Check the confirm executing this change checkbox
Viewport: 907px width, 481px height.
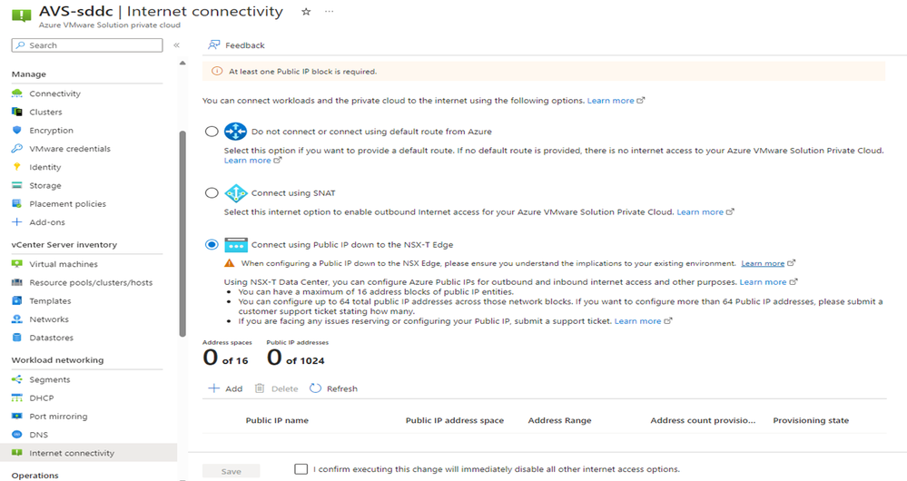[x=301, y=469]
